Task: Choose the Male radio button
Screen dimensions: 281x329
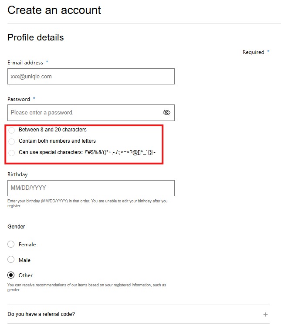Action: tap(11, 260)
